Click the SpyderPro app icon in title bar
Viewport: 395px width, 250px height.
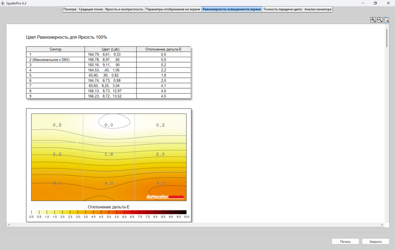(3, 3)
